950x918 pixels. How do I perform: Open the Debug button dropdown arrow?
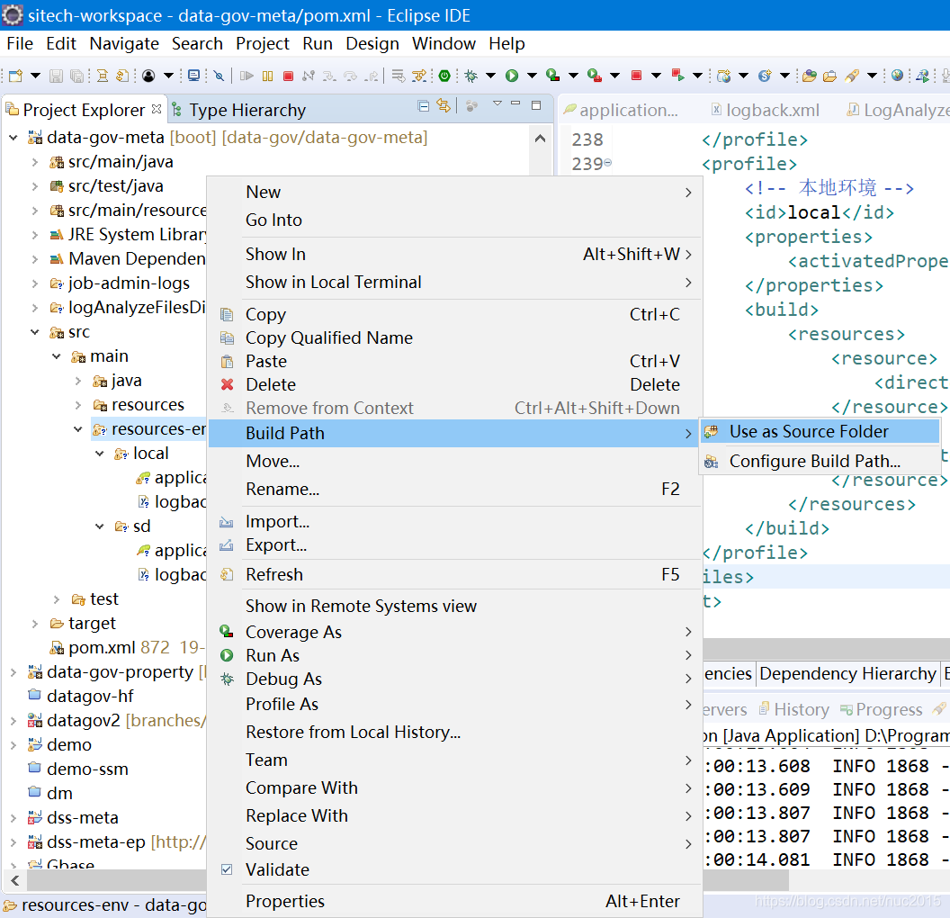491,76
